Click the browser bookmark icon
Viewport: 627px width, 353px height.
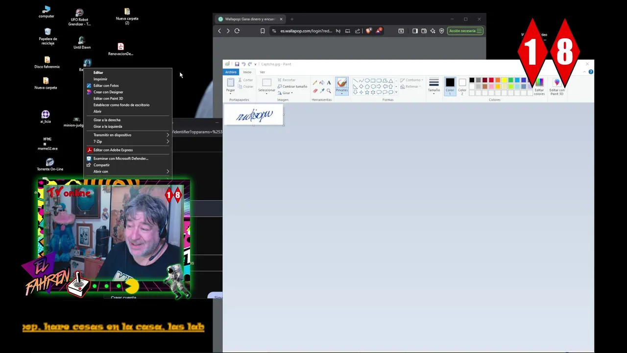(263, 31)
